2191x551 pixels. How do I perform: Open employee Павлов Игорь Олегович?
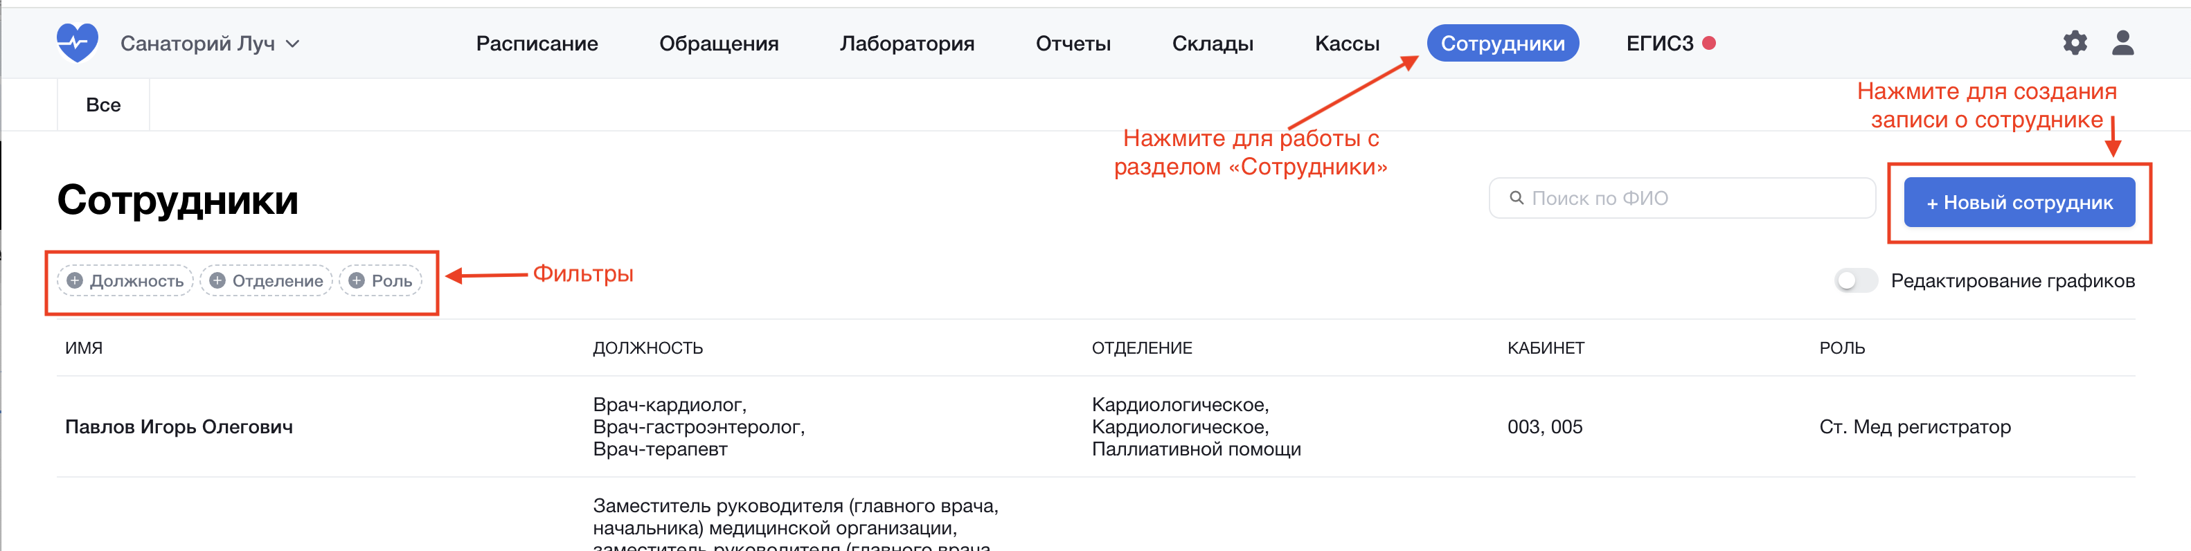(x=179, y=427)
